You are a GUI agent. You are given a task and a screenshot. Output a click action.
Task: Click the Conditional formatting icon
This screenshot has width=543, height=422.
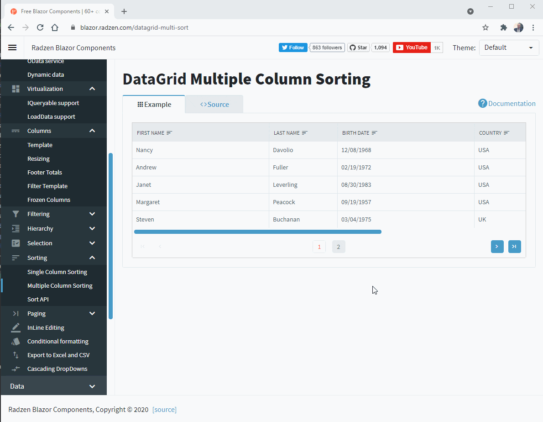16,342
